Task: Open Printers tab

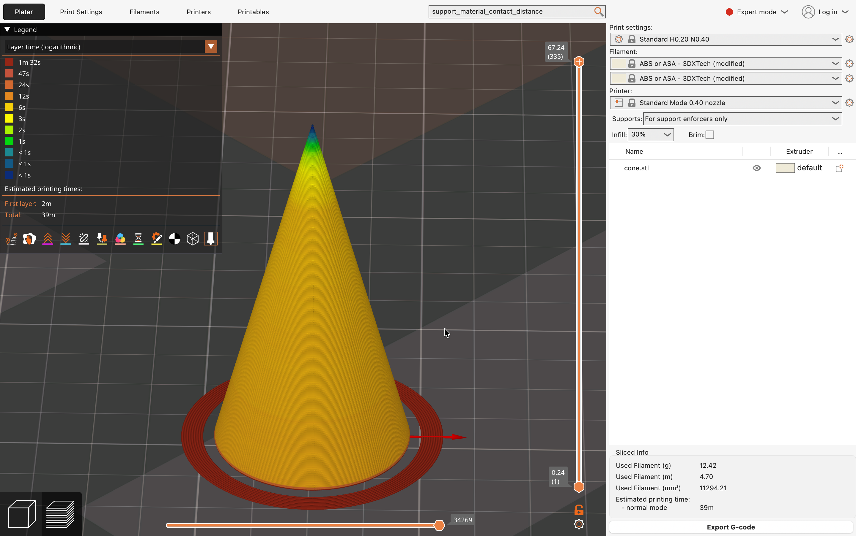Action: [x=199, y=12]
